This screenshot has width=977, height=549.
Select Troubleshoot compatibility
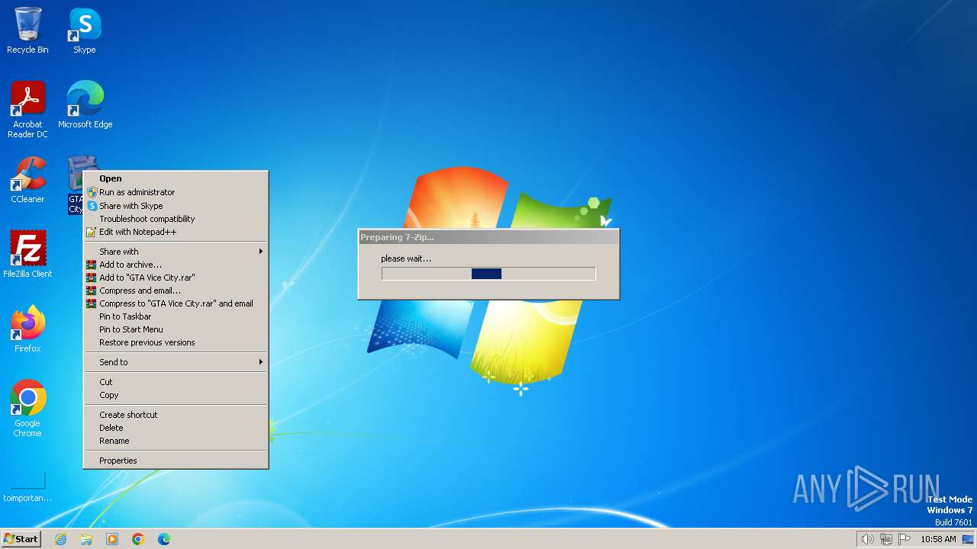176,219
